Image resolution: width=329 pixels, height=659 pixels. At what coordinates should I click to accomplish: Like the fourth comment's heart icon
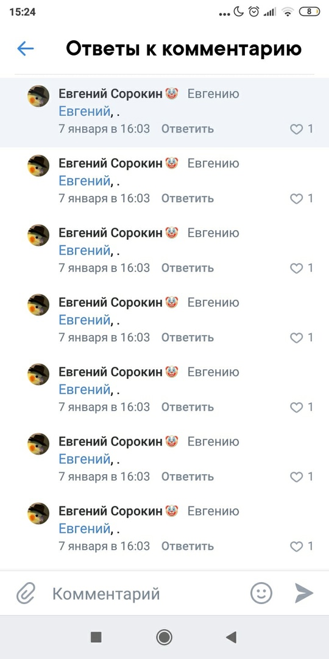(296, 337)
